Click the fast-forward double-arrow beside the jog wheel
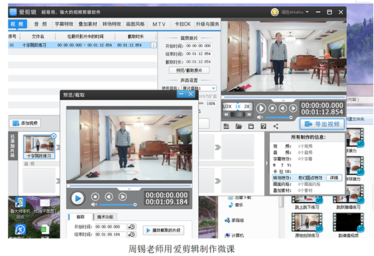 [x=249, y=114]
